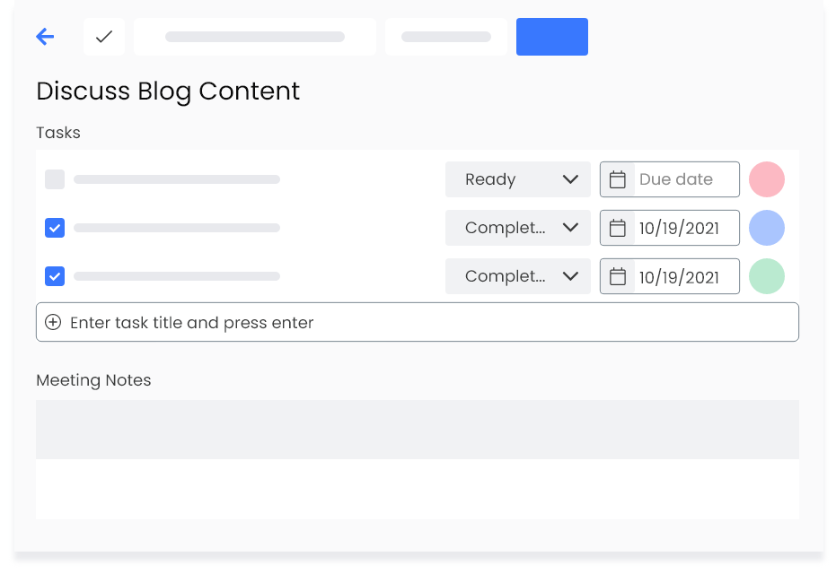Click the blue assignee avatar
Image resolution: width=836 pixels, height=574 pixels.
pyautogui.click(x=767, y=228)
